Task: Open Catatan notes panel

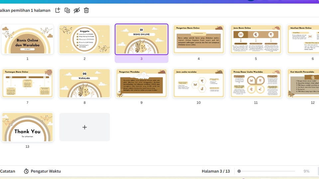Action: coord(8,171)
